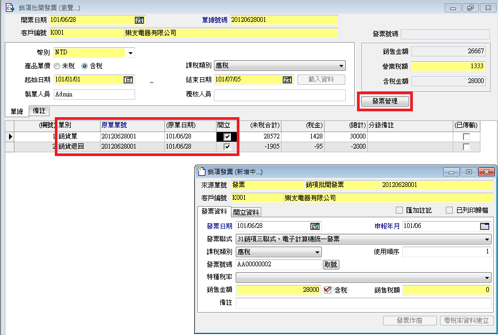Switch to the 開立資料 tab
This screenshot has width=498, height=335.
pyautogui.click(x=246, y=211)
